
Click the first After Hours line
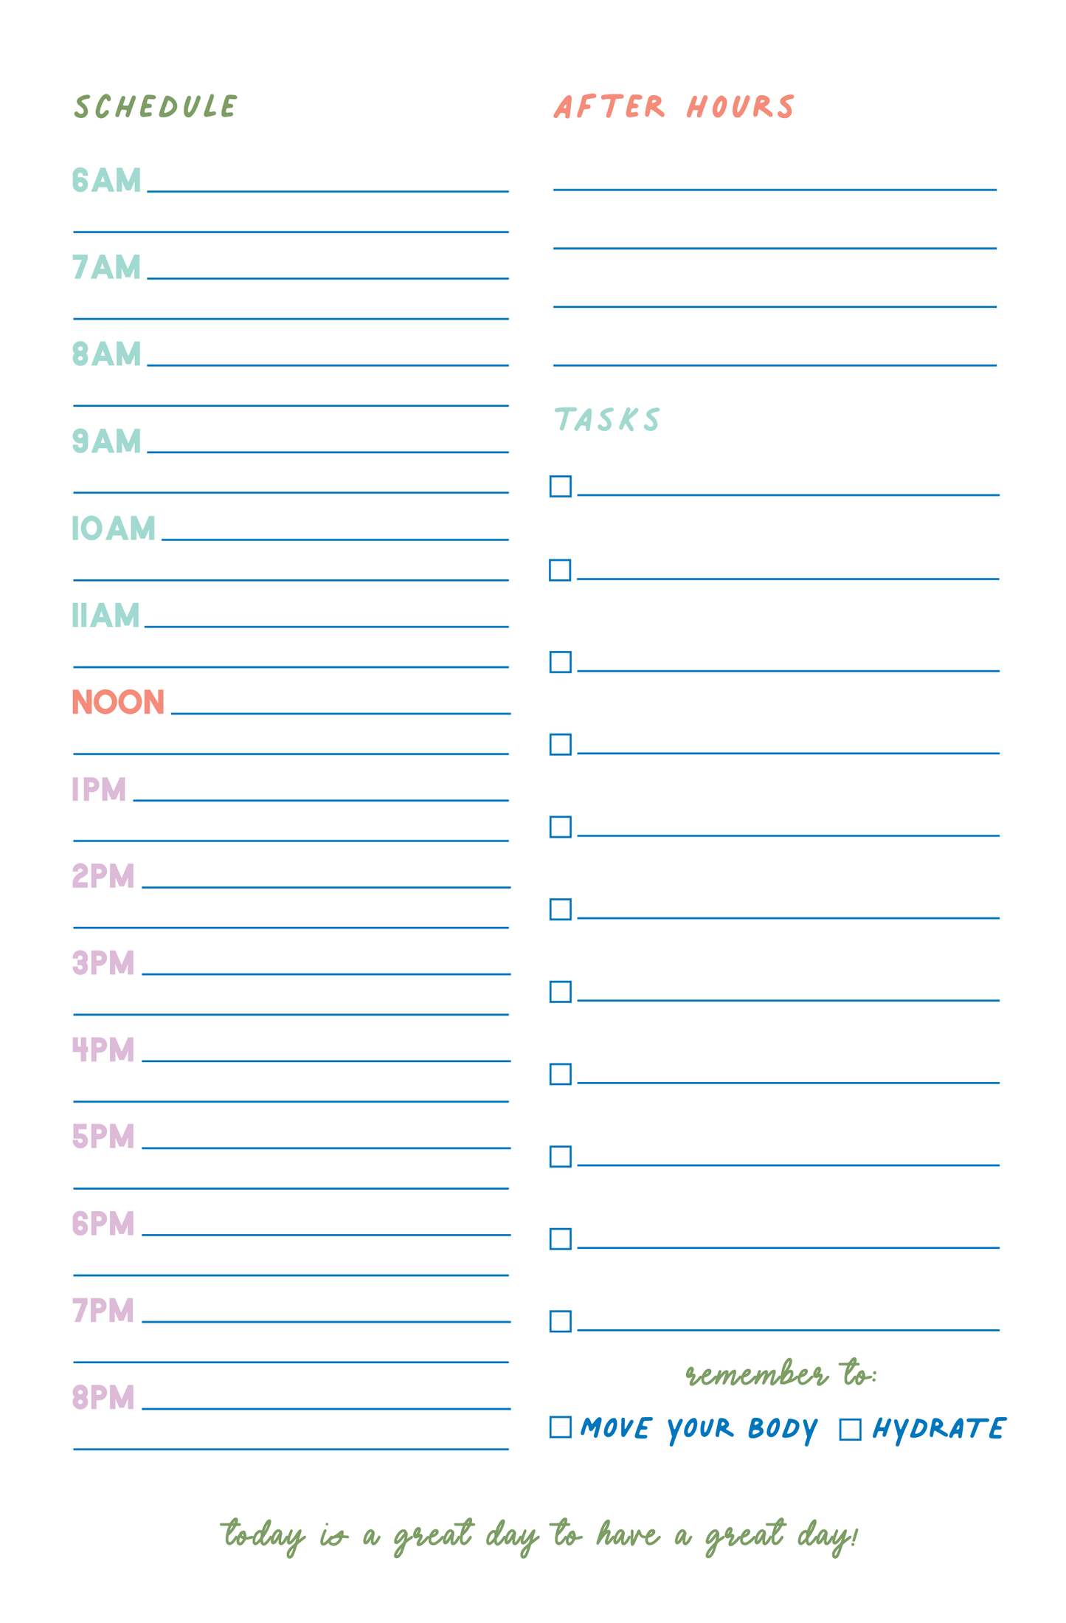[x=775, y=188]
